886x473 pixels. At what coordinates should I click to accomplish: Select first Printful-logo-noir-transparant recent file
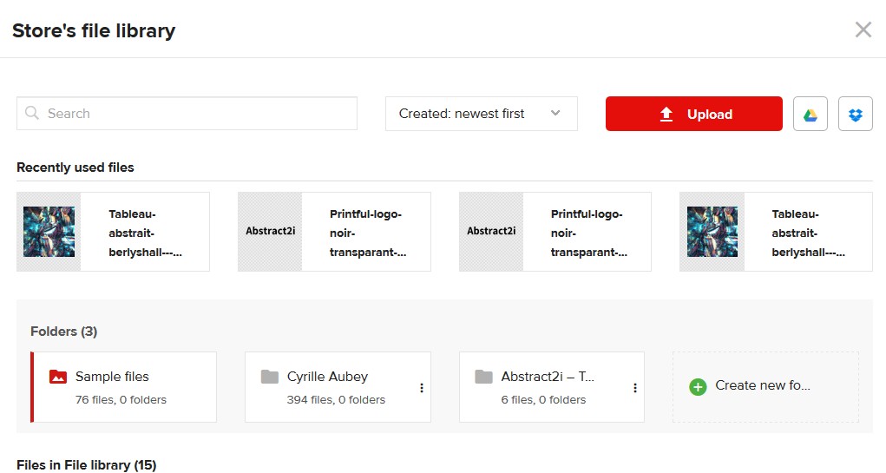click(x=334, y=232)
